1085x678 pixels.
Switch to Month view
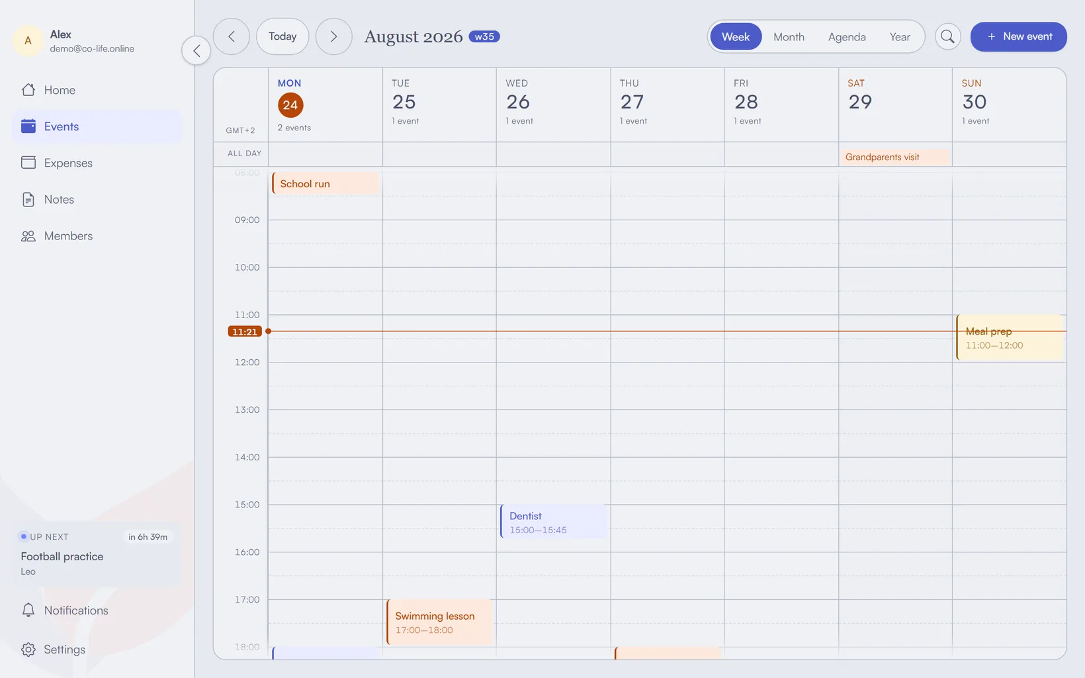[x=789, y=36]
